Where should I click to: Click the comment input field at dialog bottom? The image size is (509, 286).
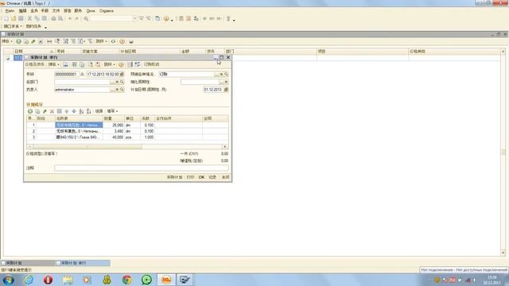pos(142,168)
